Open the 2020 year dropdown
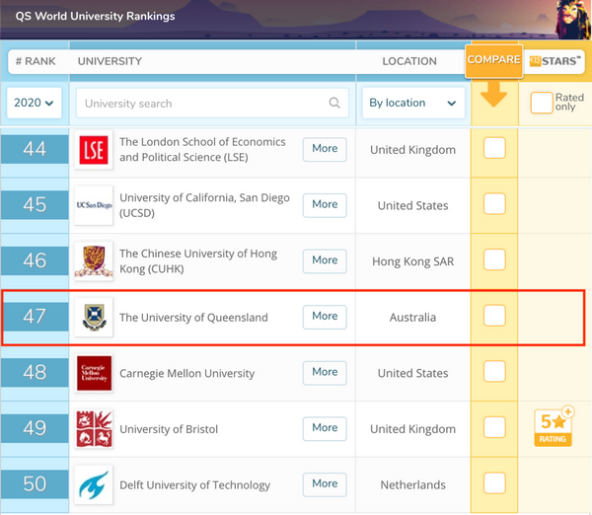Screen dimensions: 592x515 click(34, 103)
